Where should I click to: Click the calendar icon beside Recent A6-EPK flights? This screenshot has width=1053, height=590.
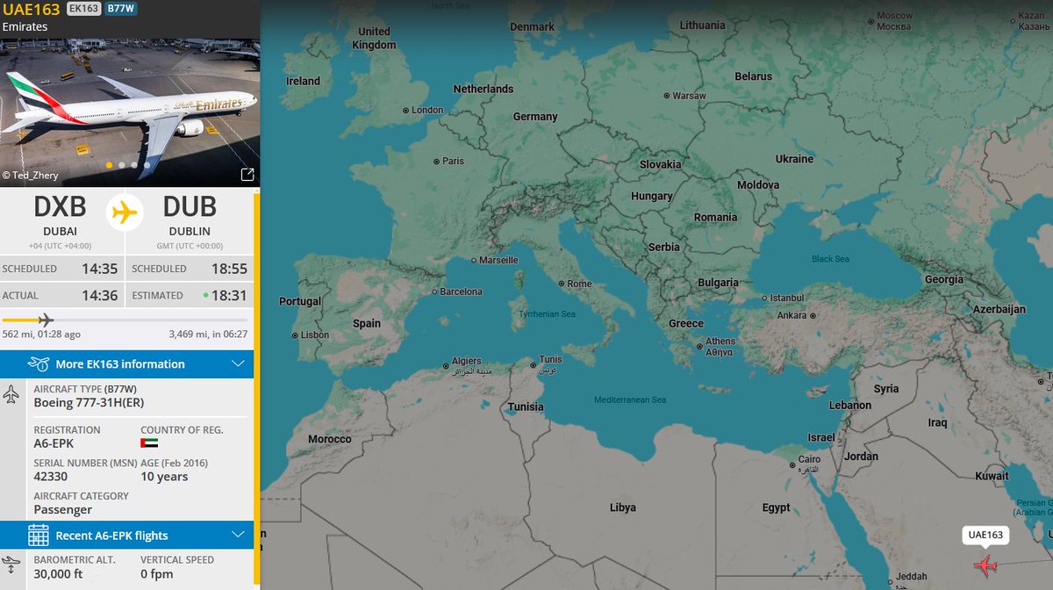38,535
